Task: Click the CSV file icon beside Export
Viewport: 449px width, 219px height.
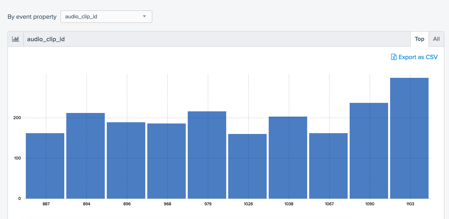Action: [x=394, y=57]
